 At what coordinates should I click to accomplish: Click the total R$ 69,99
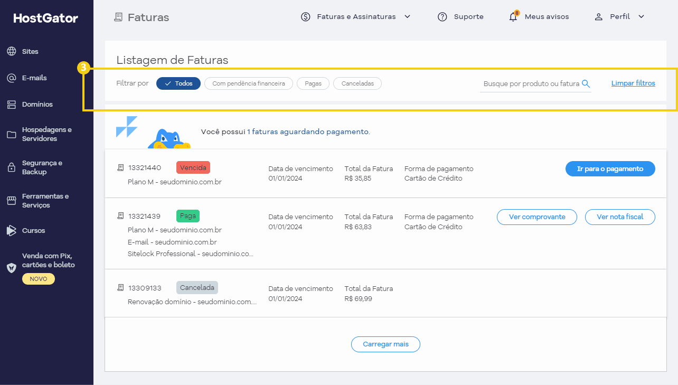(358, 298)
